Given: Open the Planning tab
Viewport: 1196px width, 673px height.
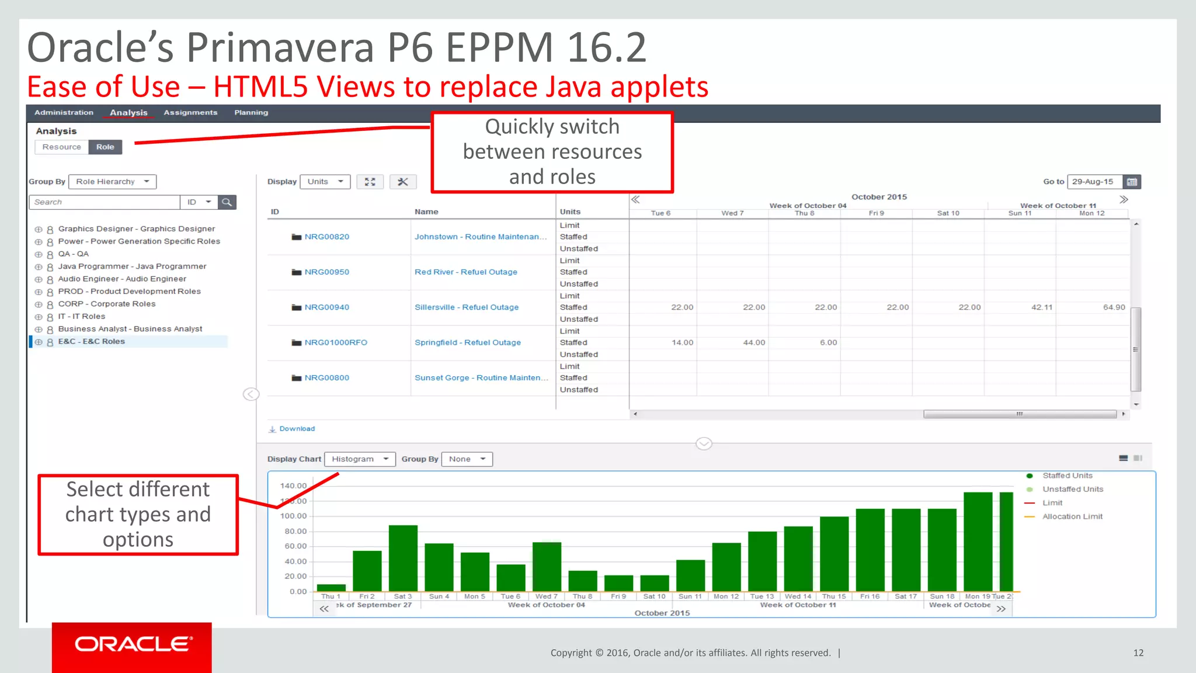Looking at the screenshot, I should pos(251,113).
